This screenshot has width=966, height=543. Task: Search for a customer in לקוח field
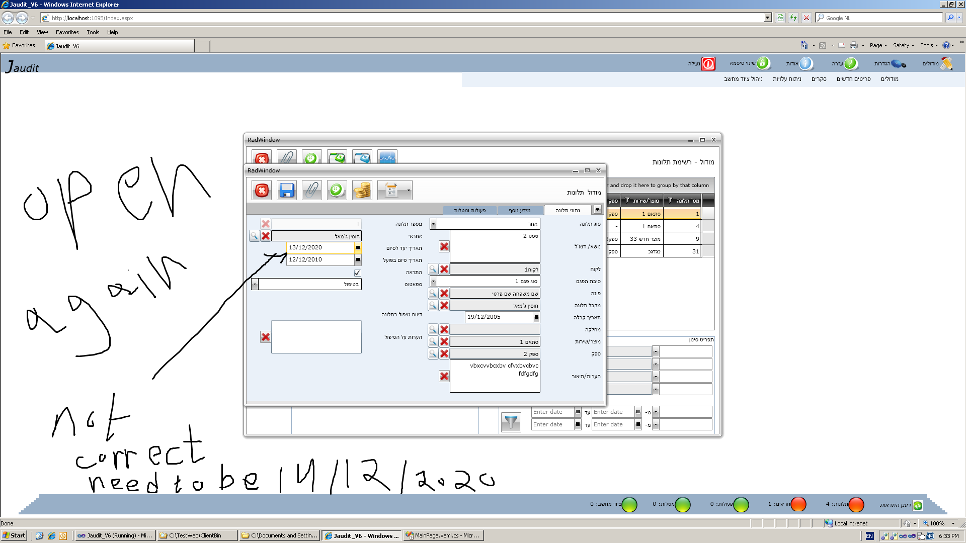[433, 269]
